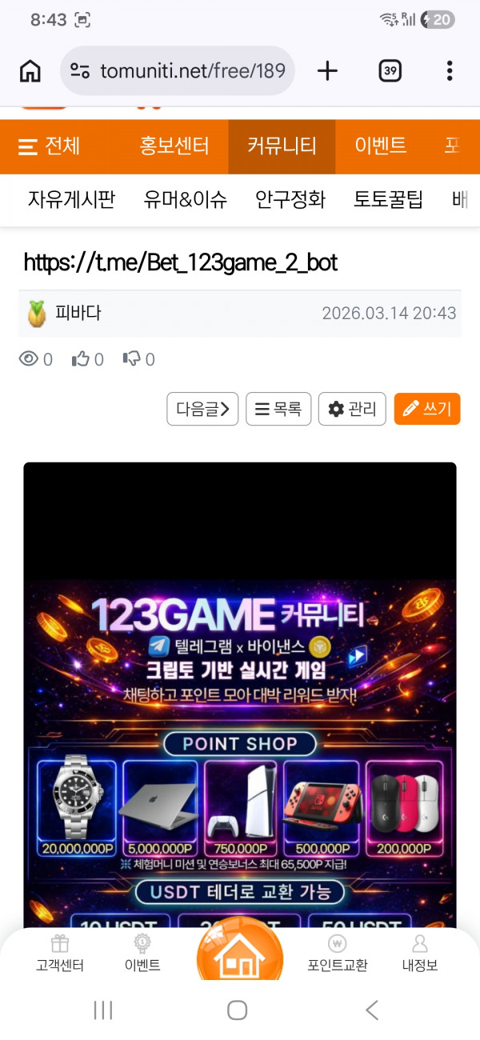The image size is (480, 1040).
Task: Tap the 123GAME promotional banner image
Action: coord(240,752)
